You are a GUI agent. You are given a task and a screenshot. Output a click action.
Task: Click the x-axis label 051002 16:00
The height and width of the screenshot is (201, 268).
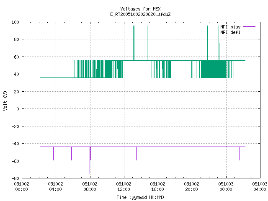[x=157, y=186]
